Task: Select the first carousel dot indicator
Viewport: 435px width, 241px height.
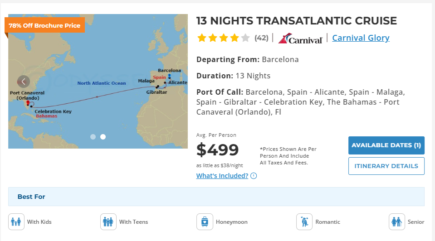Action: click(x=93, y=136)
